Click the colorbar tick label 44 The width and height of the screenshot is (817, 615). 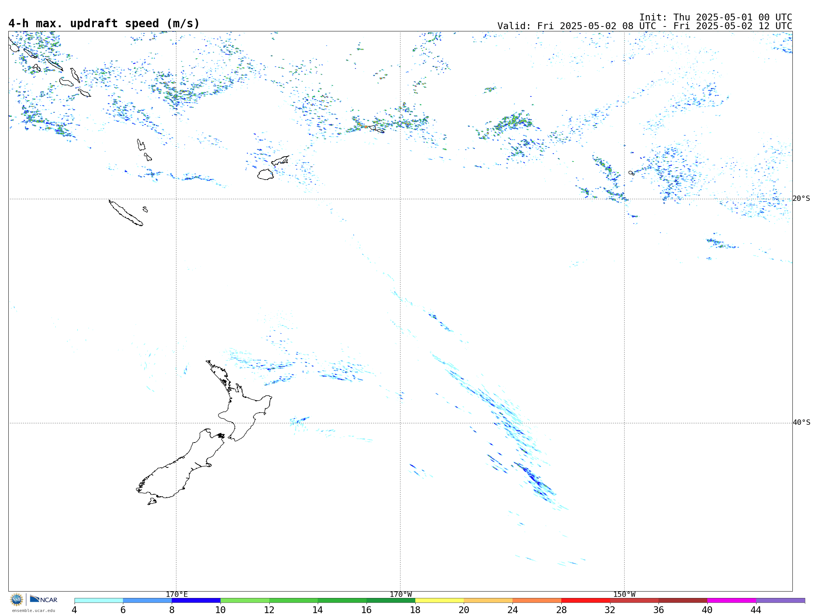[x=756, y=610]
